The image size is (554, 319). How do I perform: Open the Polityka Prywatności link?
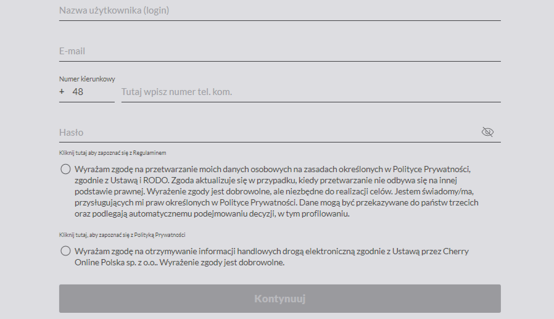(122, 235)
